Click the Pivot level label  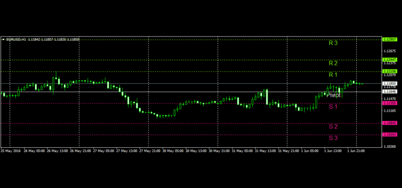[x=334, y=95]
